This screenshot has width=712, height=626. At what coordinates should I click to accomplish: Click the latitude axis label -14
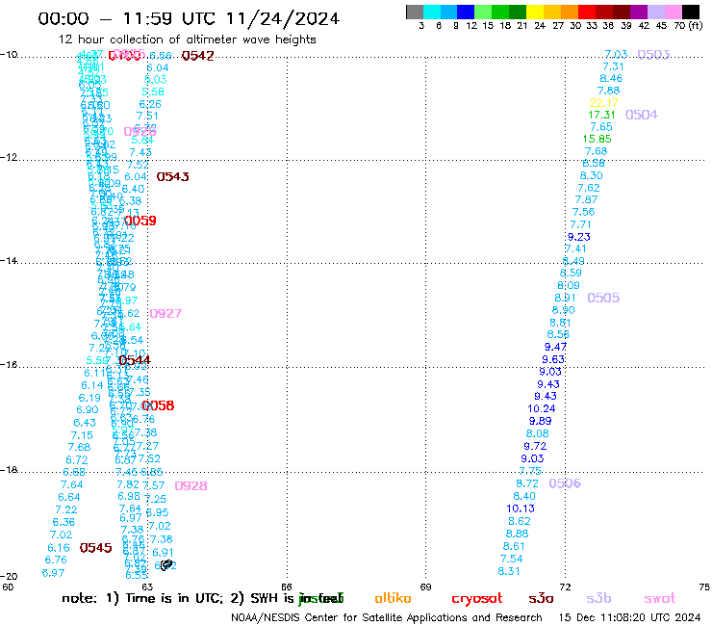[x=9, y=260]
